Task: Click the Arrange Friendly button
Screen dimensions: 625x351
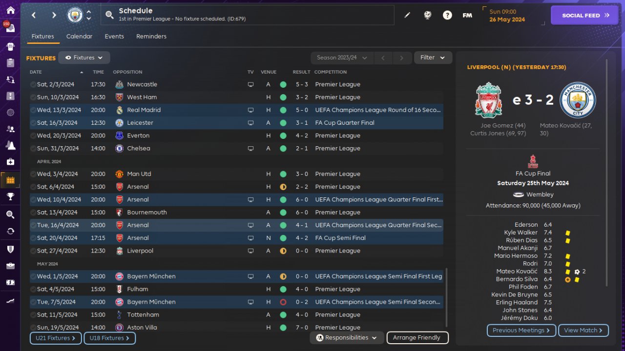Action: point(417,337)
